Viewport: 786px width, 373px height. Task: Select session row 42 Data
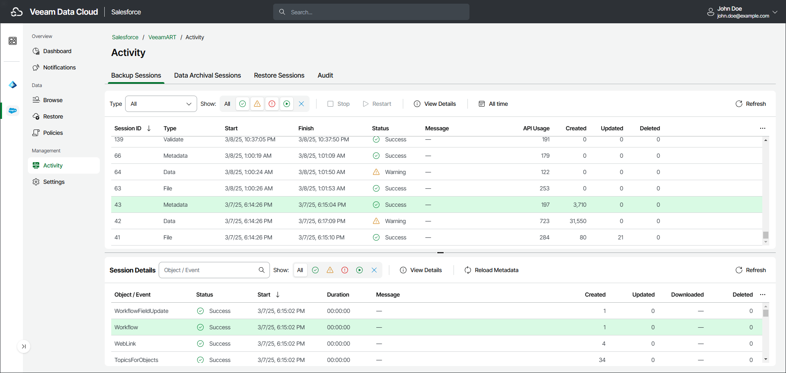(437, 221)
